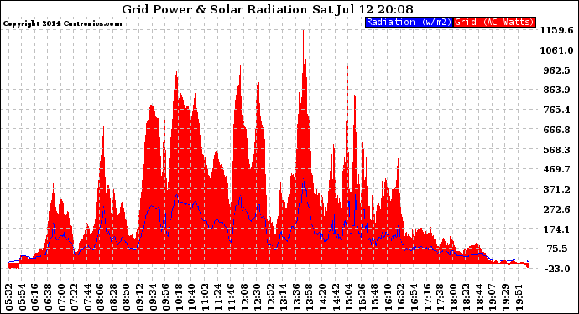Click the y-axis value -23.0

click(x=557, y=269)
